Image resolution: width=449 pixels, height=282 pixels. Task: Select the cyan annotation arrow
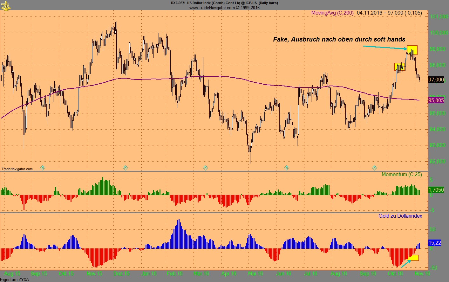click(x=384, y=47)
